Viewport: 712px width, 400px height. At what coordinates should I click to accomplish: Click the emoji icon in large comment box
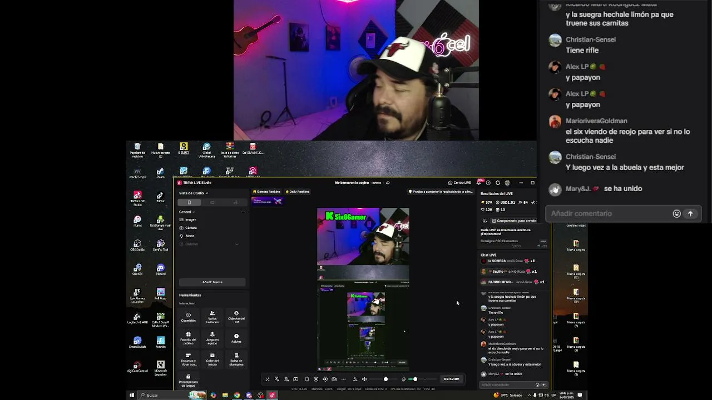(676, 213)
